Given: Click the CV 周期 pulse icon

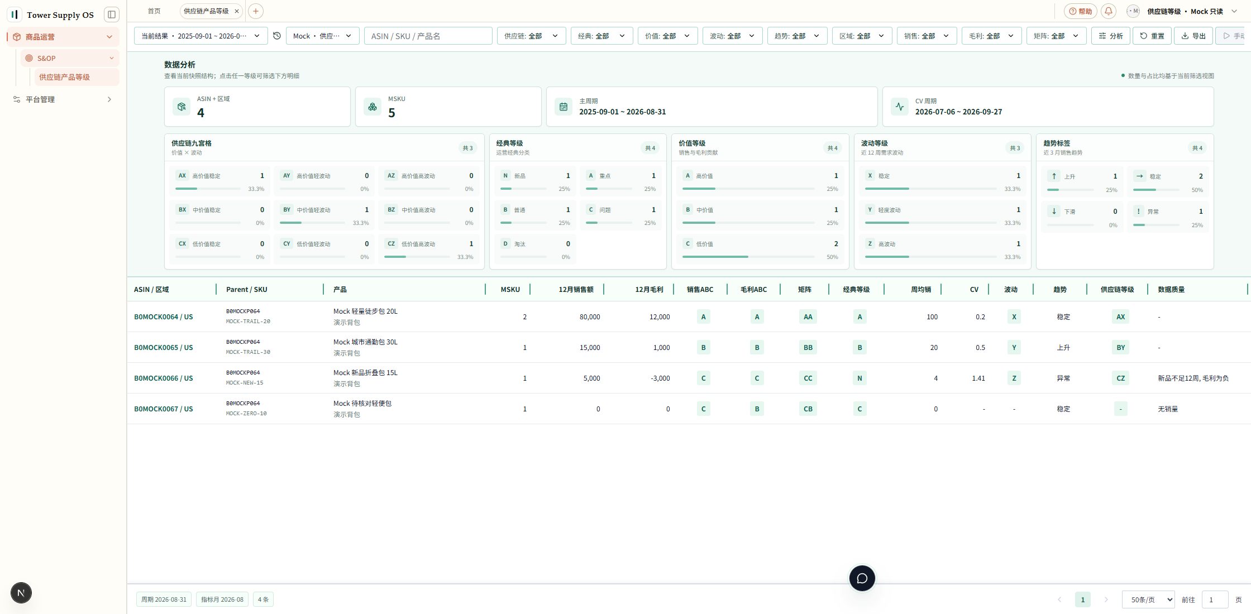Looking at the screenshot, I should tap(900, 107).
